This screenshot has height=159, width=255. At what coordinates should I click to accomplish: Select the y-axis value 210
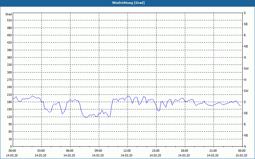[10, 94]
